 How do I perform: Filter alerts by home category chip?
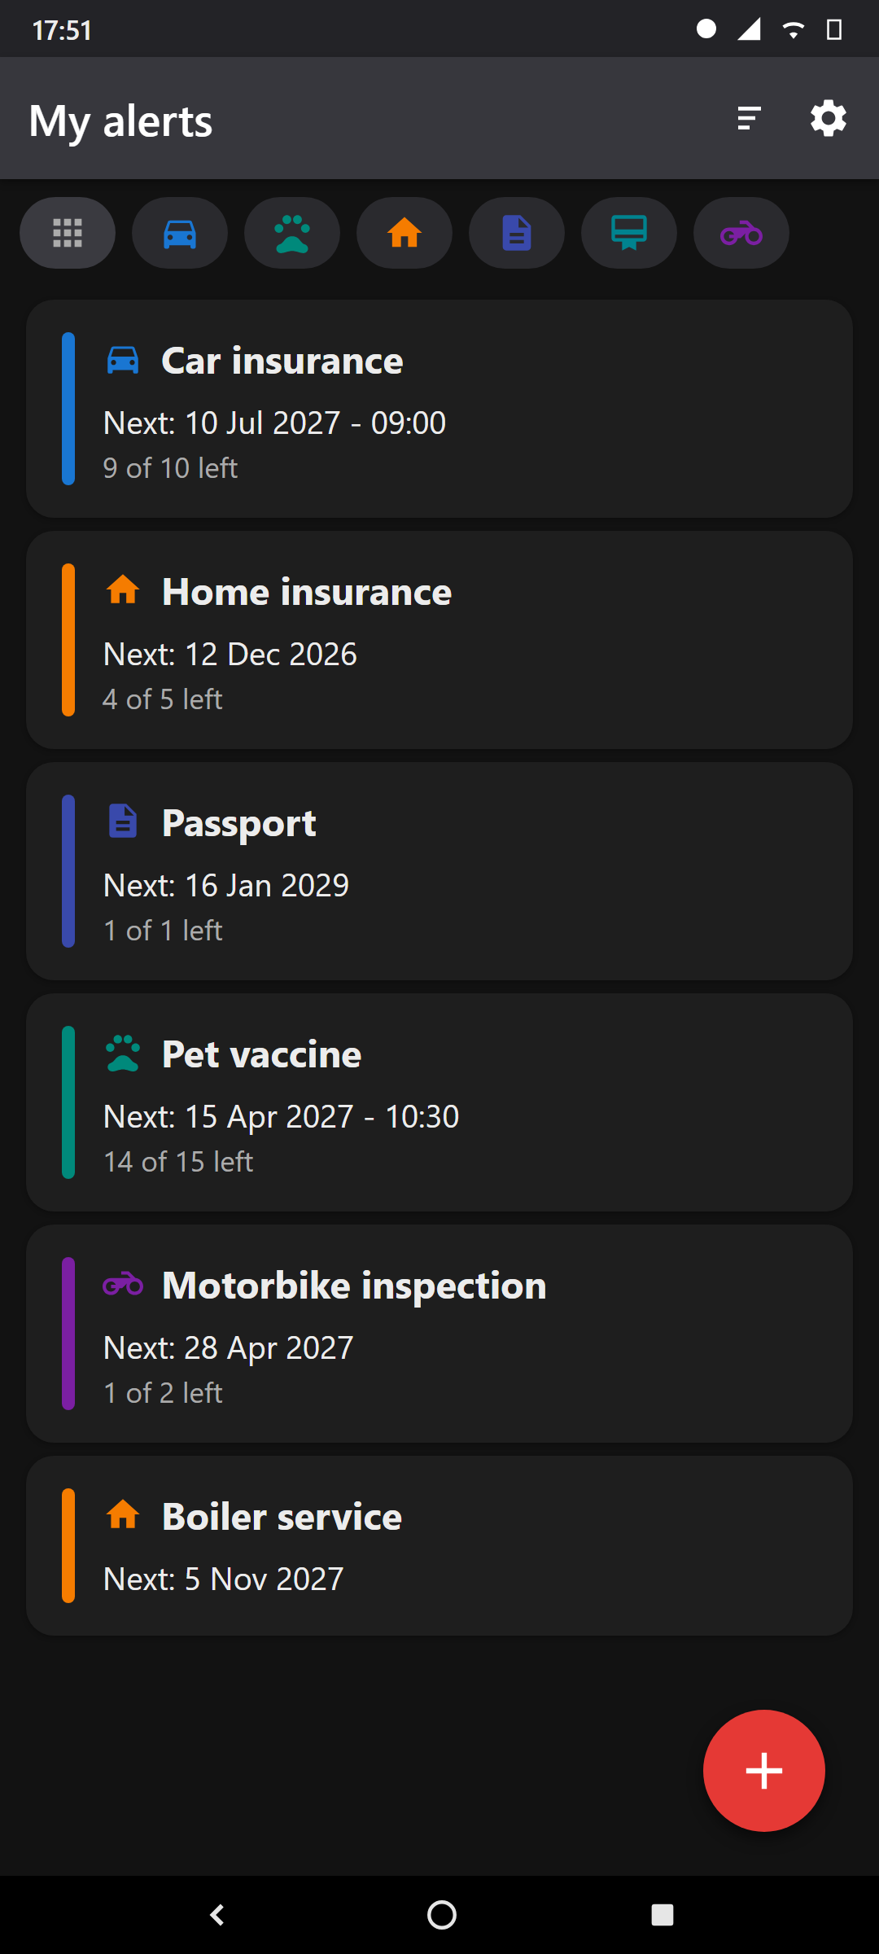pyautogui.click(x=405, y=233)
